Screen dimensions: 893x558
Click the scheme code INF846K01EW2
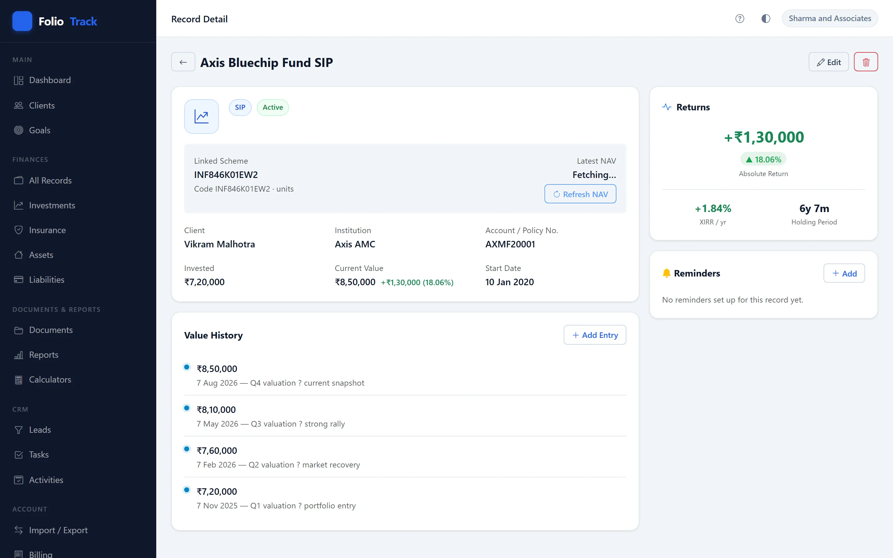click(x=226, y=175)
